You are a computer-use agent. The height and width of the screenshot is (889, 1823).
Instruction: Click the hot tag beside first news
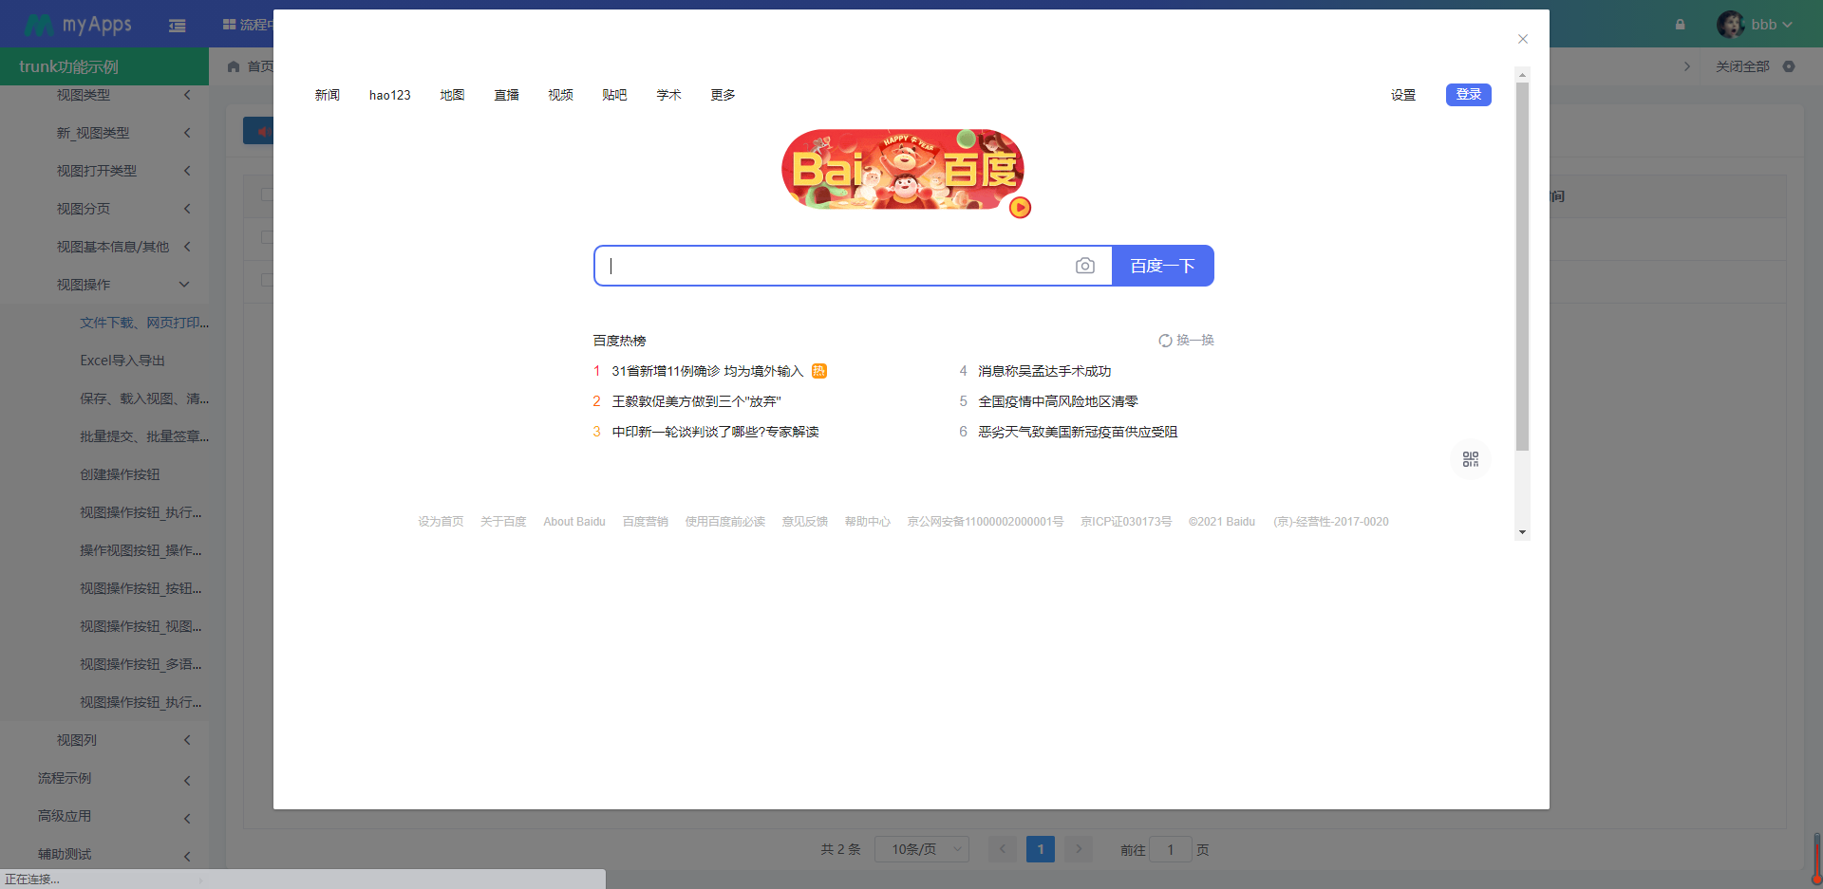819,371
